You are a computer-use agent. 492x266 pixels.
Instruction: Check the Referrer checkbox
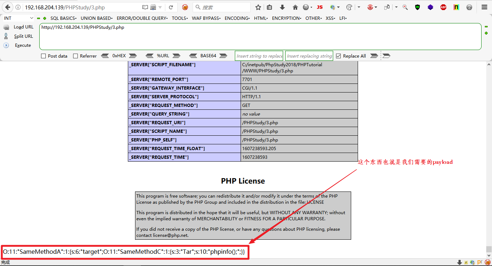pos(76,55)
